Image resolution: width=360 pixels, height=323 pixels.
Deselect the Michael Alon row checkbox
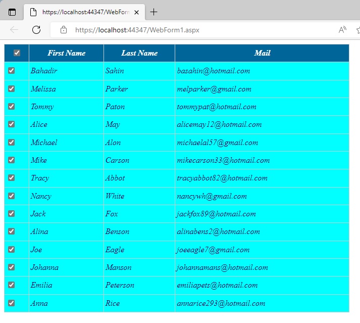click(x=11, y=142)
